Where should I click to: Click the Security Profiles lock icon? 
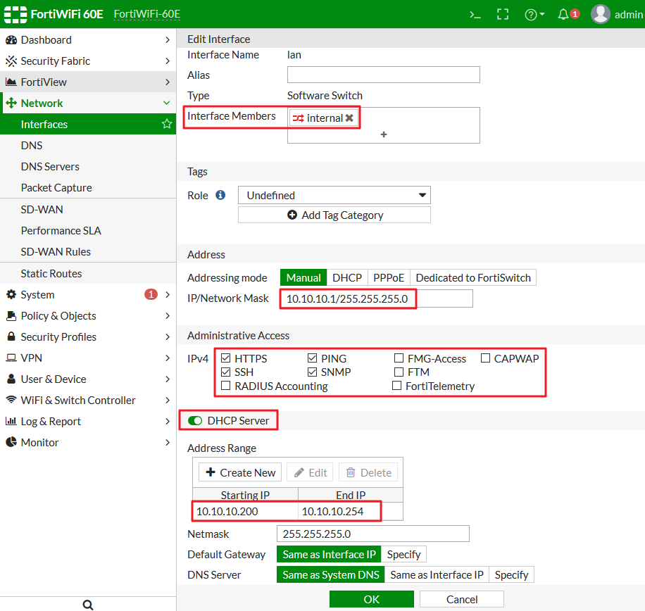pyautogui.click(x=11, y=336)
